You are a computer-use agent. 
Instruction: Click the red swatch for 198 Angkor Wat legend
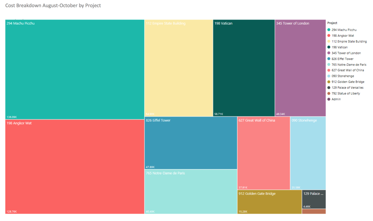pos(329,36)
